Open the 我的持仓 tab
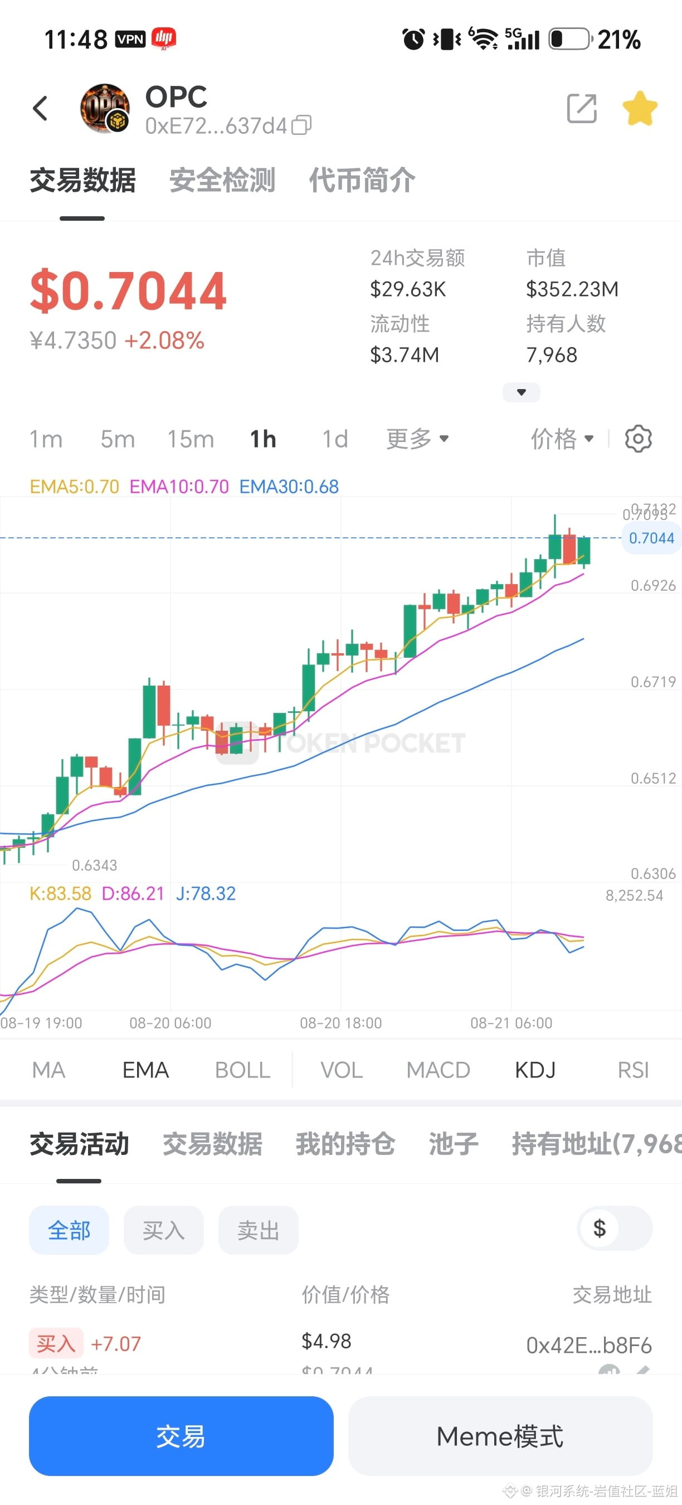The width and height of the screenshot is (682, 1505). coord(345,1144)
